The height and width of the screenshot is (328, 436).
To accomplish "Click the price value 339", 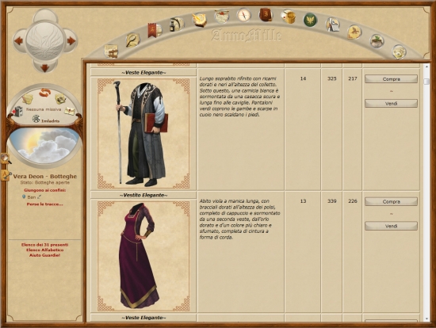I will coord(331,201).
